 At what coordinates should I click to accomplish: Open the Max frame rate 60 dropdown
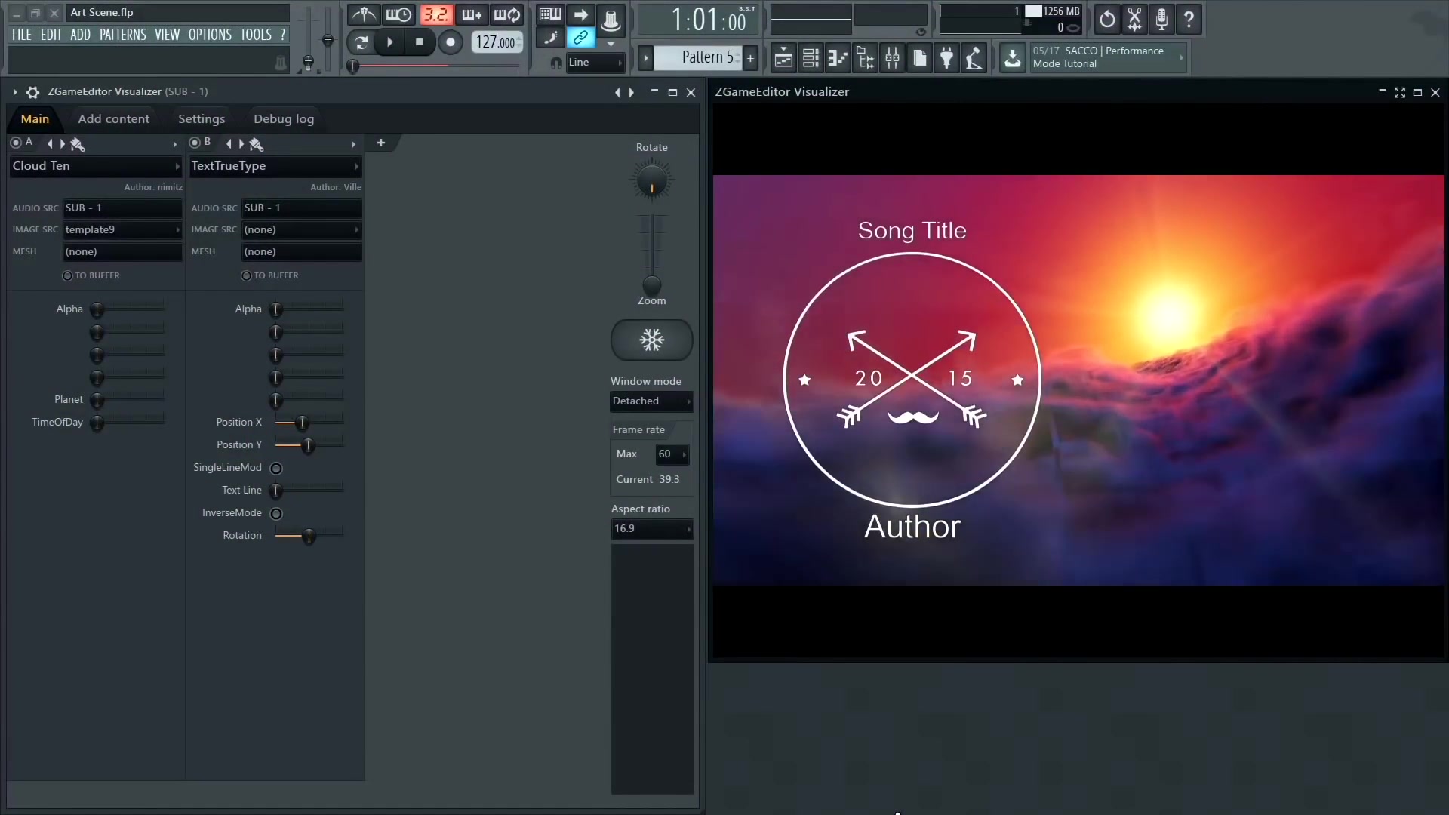point(672,454)
